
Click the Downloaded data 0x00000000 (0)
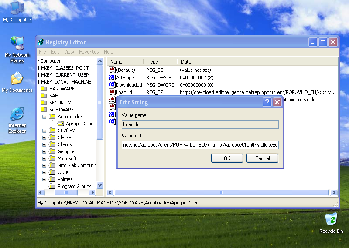coord(197,84)
